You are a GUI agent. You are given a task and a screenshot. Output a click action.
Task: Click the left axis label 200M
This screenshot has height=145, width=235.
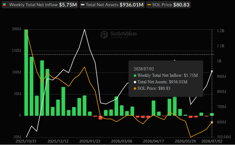(x=17, y=29)
